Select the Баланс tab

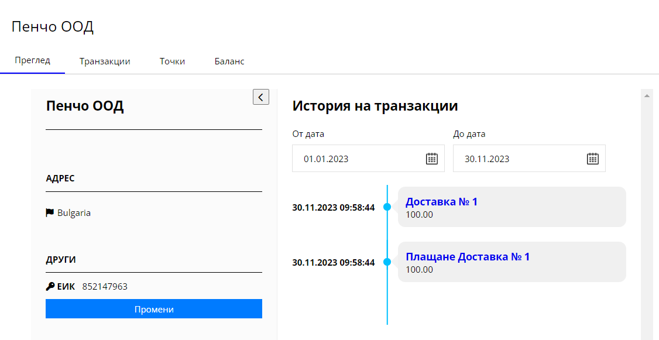pos(229,61)
